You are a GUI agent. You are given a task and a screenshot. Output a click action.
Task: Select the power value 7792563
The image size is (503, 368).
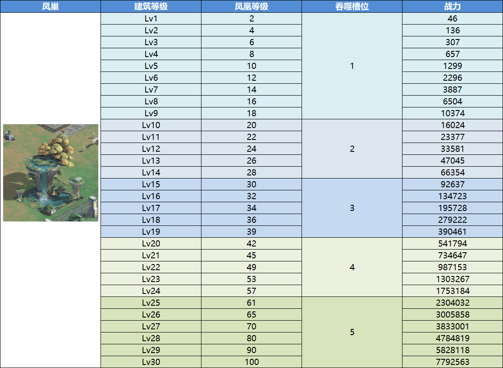coord(452,362)
